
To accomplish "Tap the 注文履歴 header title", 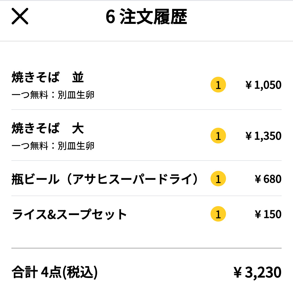I will (153, 17).
